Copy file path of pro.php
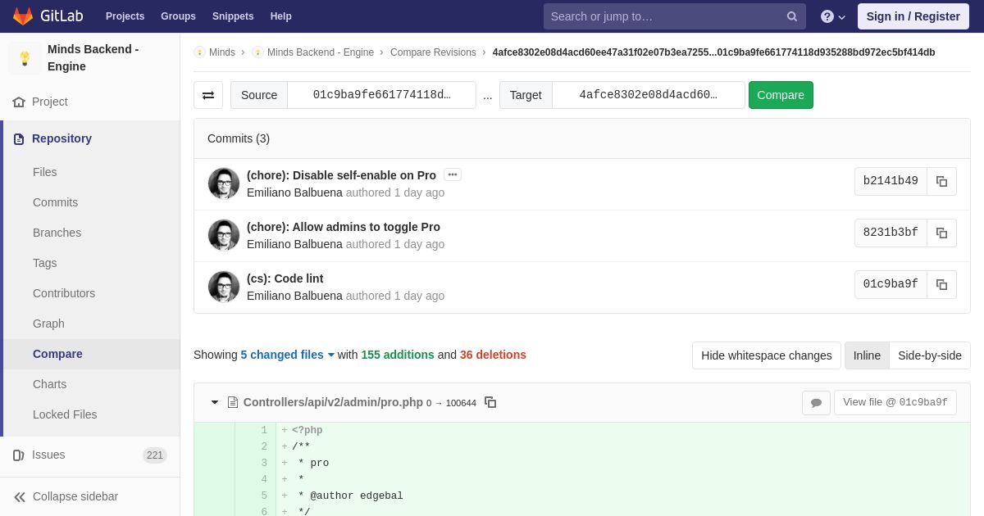984x516 pixels. pos(490,402)
